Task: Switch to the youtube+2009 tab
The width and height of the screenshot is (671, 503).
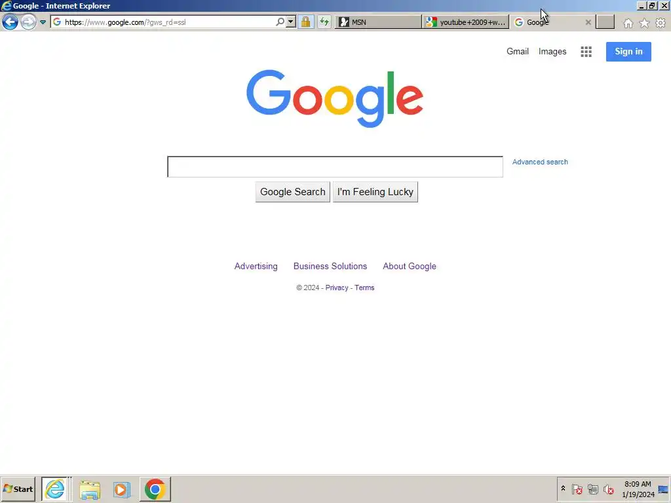Action: (466, 22)
